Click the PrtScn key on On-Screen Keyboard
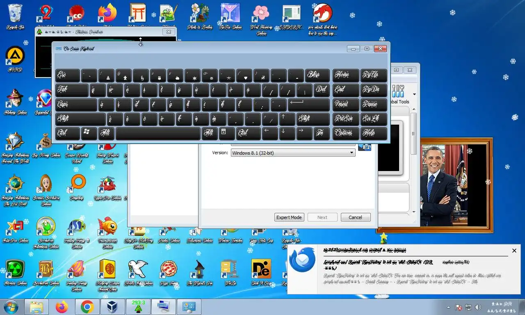Viewport: 525px width, 315px height. click(x=346, y=119)
